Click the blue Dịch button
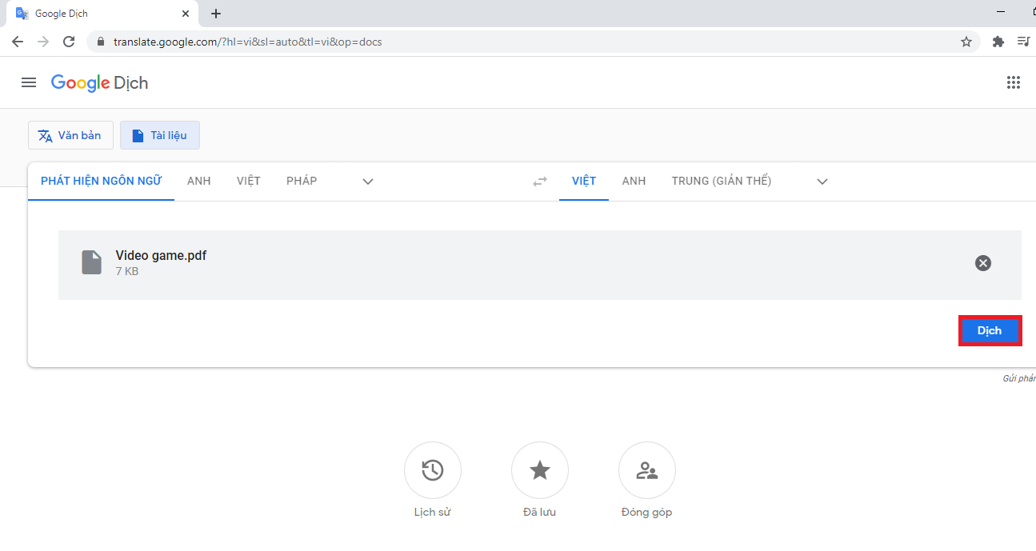Viewport: 1036px width, 551px height. point(990,330)
